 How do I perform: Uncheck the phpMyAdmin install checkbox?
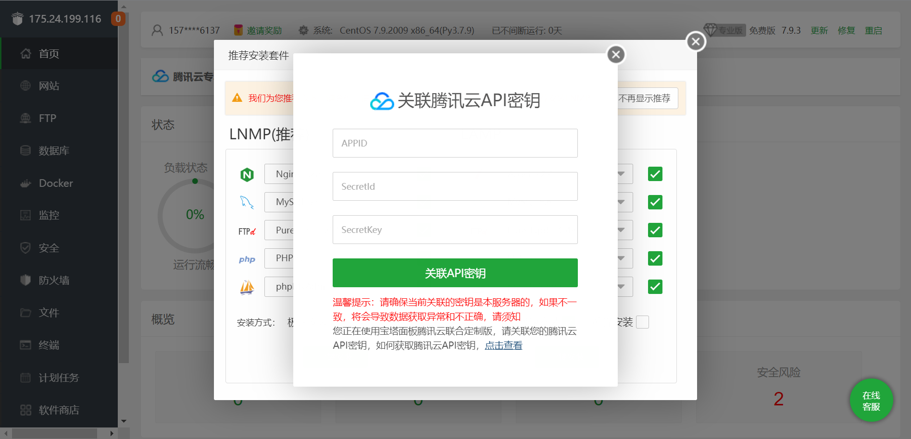(655, 287)
